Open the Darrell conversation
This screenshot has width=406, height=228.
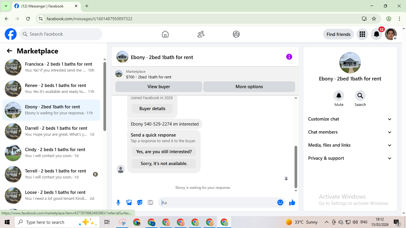(51, 132)
